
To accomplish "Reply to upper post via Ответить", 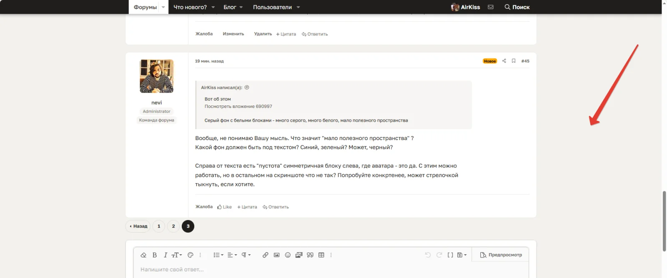I will tap(315, 34).
